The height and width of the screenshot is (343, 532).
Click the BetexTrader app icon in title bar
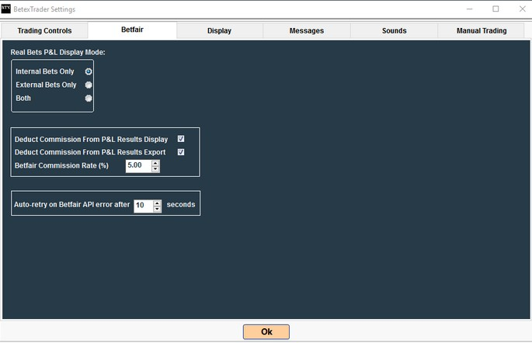7,9
